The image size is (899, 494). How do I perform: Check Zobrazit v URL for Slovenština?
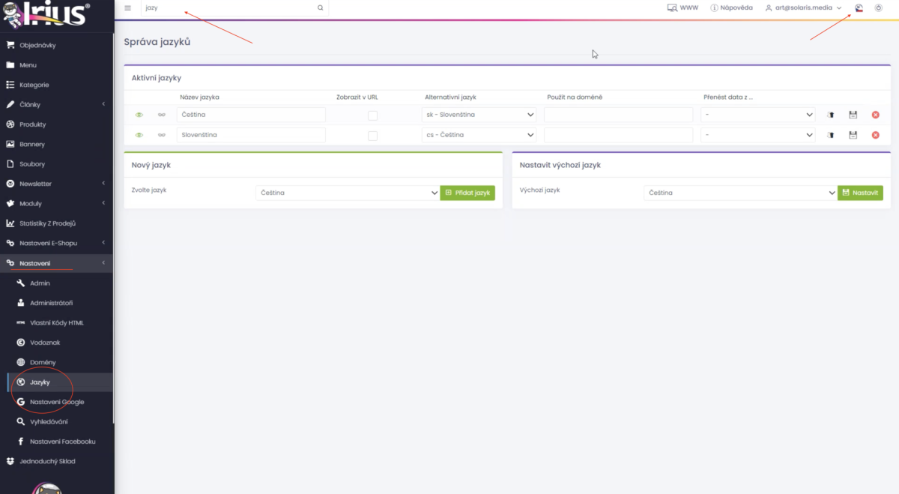click(372, 136)
